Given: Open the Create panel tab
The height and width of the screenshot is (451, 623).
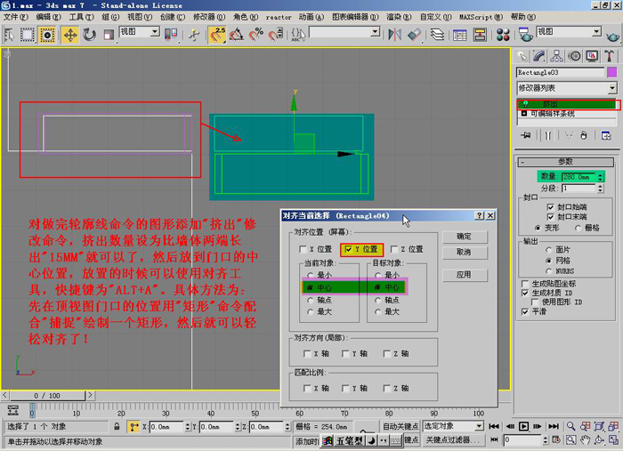Looking at the screenshot, I should 522,56.
